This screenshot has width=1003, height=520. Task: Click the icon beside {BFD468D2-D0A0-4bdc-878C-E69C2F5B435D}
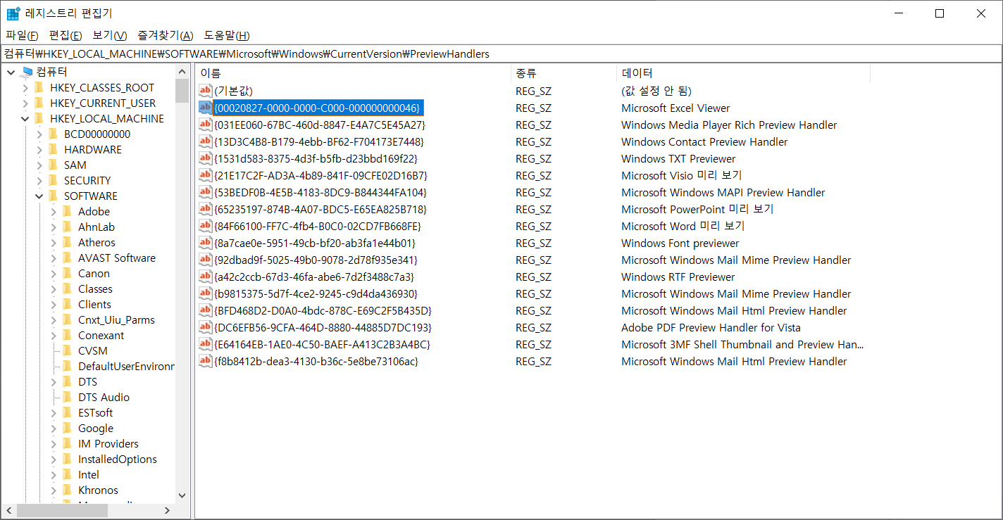coord(206,310)
